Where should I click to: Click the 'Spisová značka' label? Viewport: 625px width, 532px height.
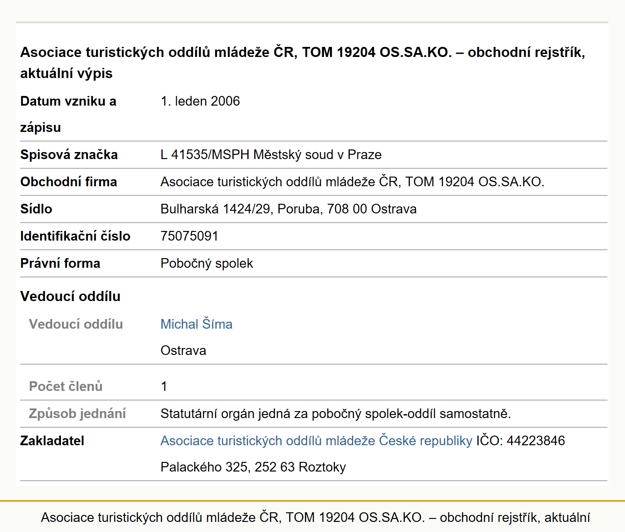[x=69, y=155]
